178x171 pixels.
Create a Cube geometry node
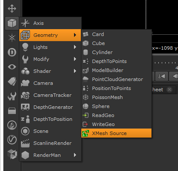point(116,43)
